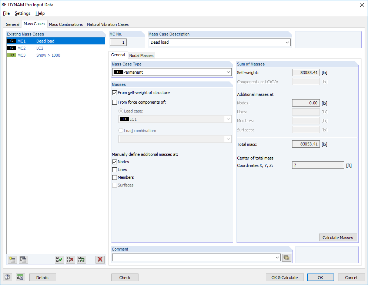The image size is (368, 285).
Task: Open Mass Case Description dropdown
Action: 287,43
